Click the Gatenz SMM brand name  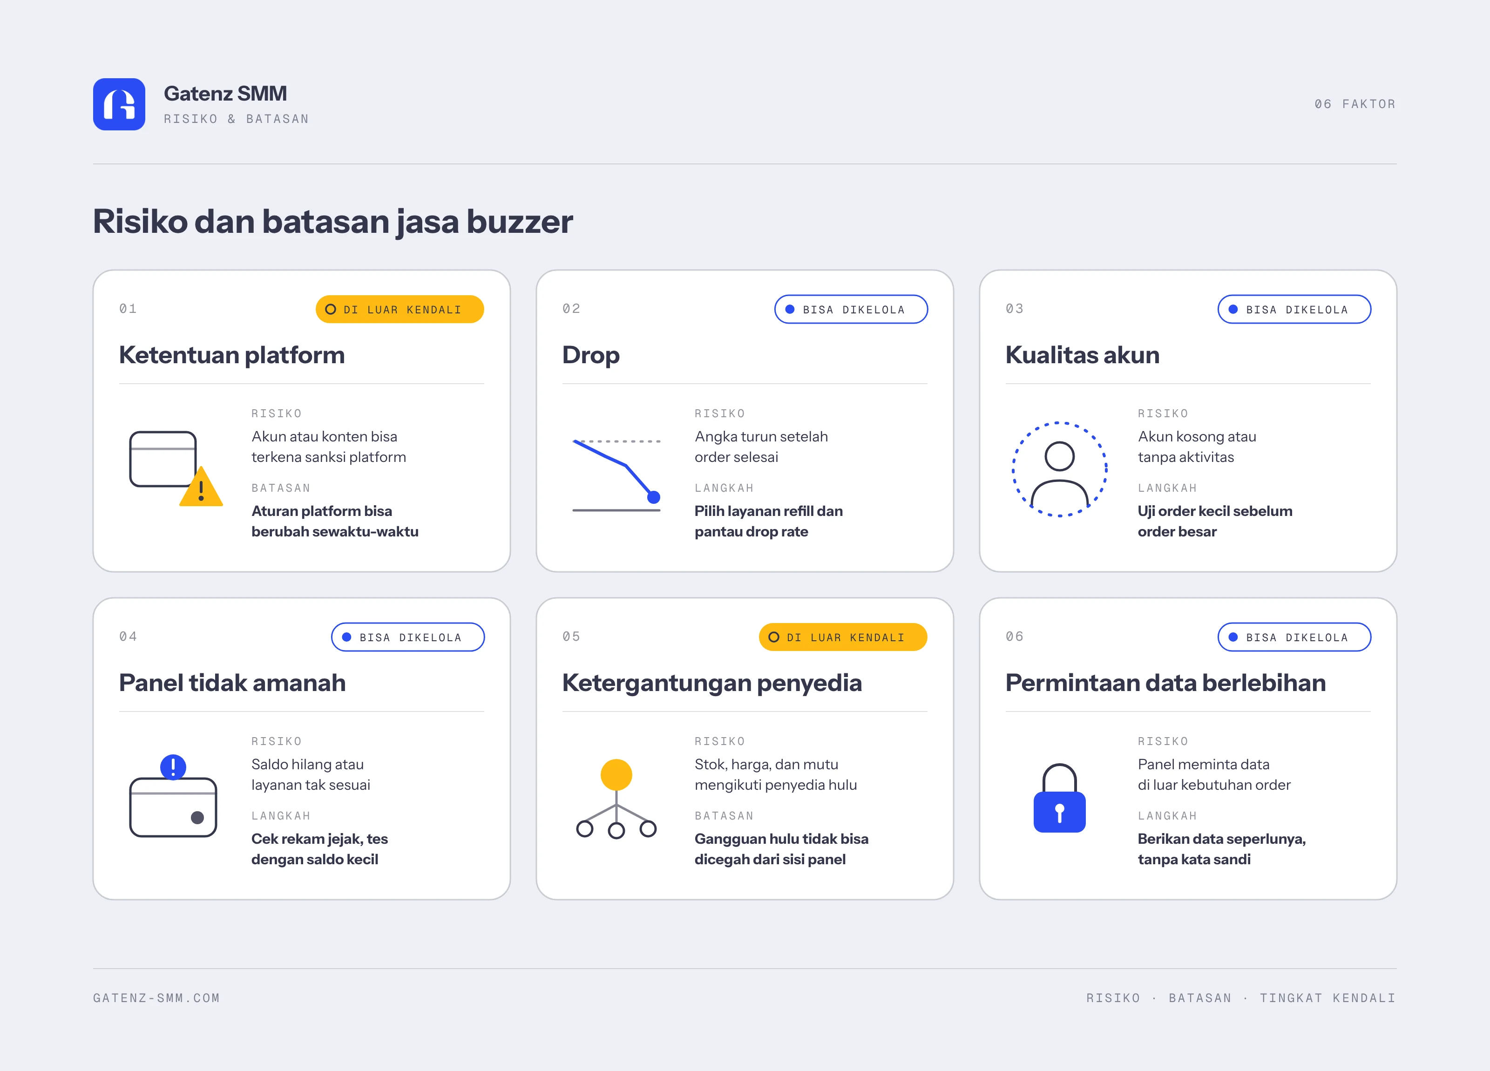(225, 93)
